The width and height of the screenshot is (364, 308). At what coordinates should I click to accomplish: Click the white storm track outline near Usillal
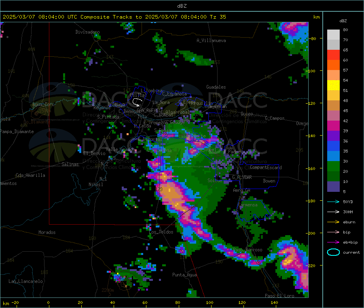pos(138,102)
